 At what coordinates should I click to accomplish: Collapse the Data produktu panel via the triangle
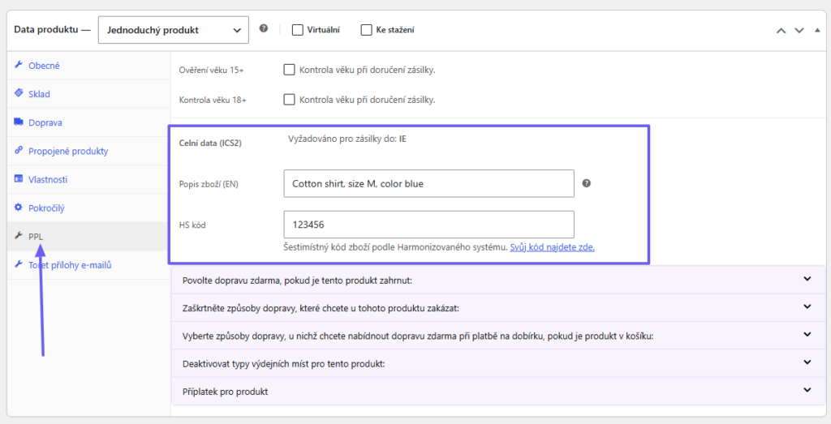pyautogui.click(x=817, y=30)
